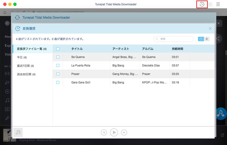Tick the select-all checkbox in header
227x145 pixels.
click(58, 49)
